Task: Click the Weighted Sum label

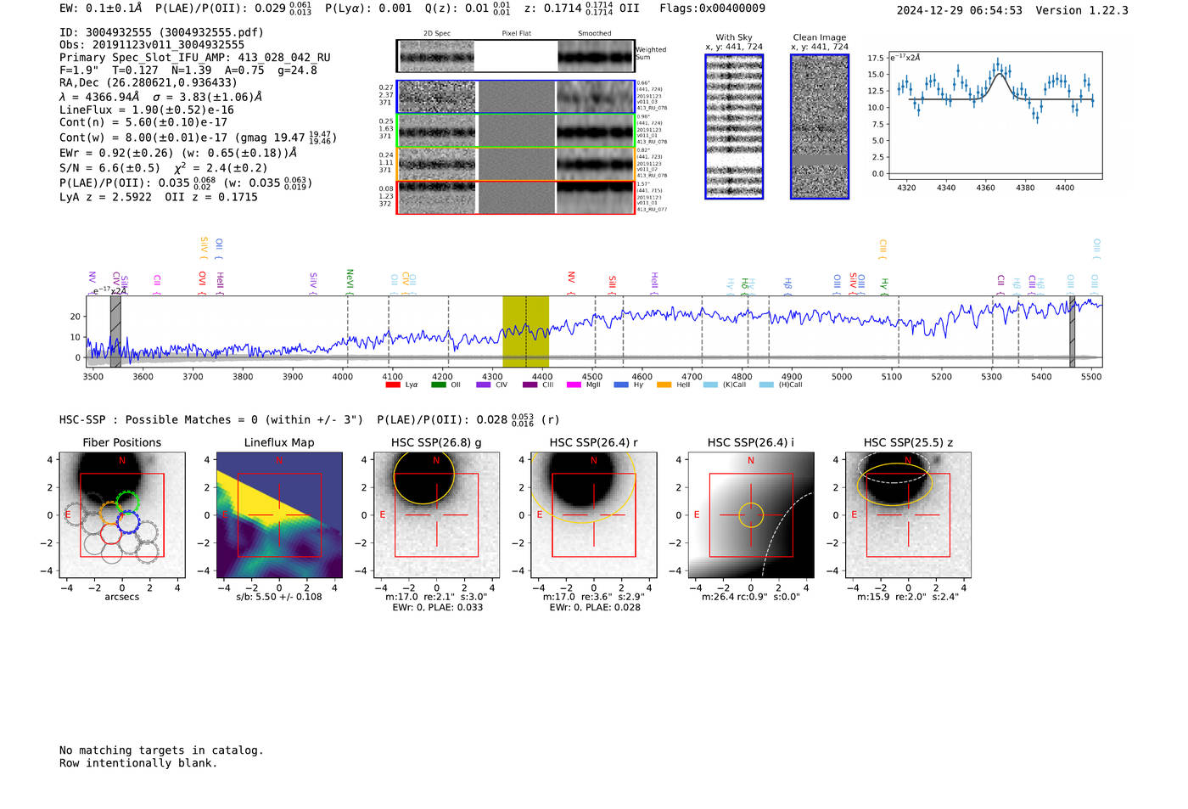Action: (x=651, y=53)
